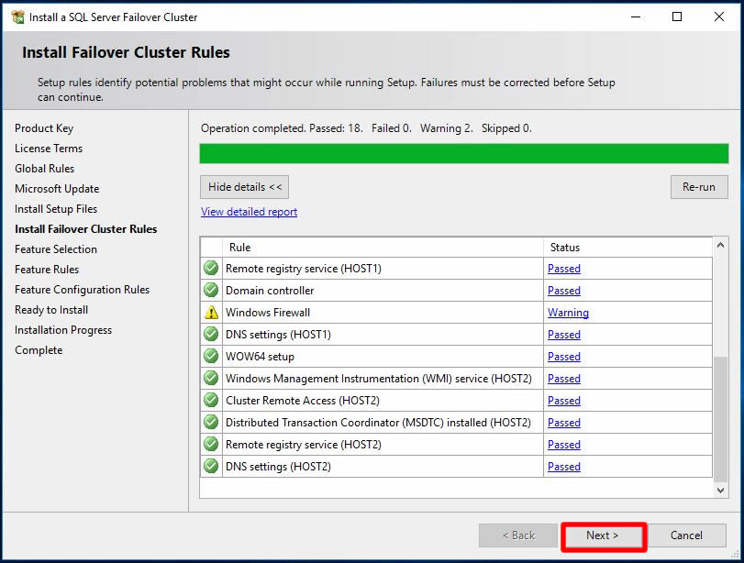Click green check icon for Domain controller
Screen dimensions: 744x563
click(x=211, y=291)
